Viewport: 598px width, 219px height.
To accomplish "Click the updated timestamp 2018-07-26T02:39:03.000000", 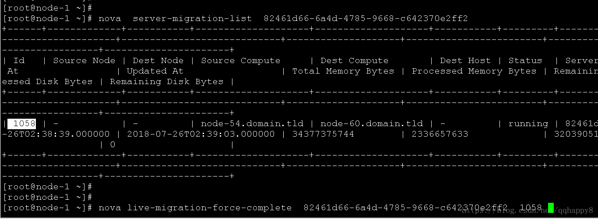I will tap(201, 134).
